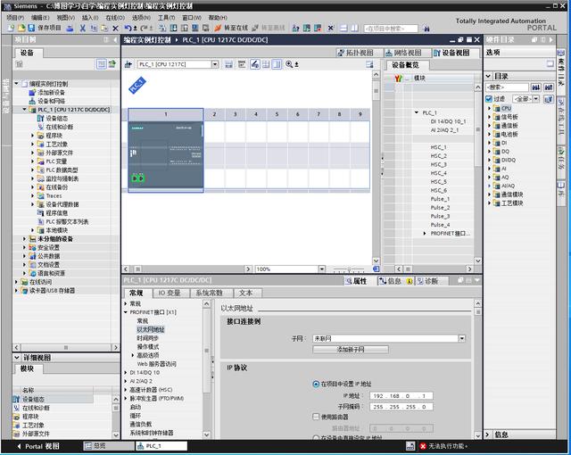Click the list view icon in project tree toolbar
Image resolution: width=571 pixels, height=455 pixels.
tap(101, 64)
